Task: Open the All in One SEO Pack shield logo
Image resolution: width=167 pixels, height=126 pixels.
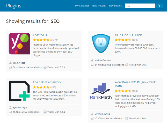Action: click(101, 44)
